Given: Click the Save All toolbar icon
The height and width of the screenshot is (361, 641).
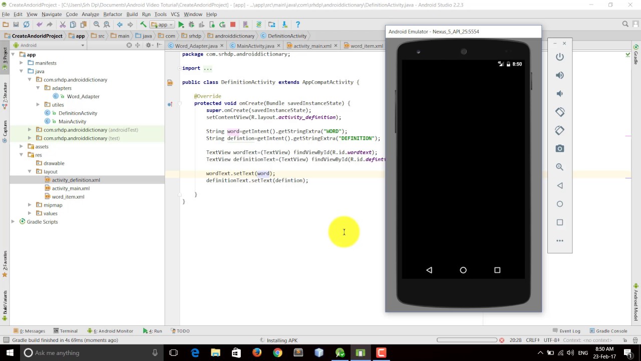Looking at the screenshot, I should [x=16, y=24].
